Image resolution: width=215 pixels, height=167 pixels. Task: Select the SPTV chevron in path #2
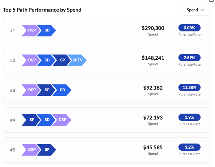point(77,60)
